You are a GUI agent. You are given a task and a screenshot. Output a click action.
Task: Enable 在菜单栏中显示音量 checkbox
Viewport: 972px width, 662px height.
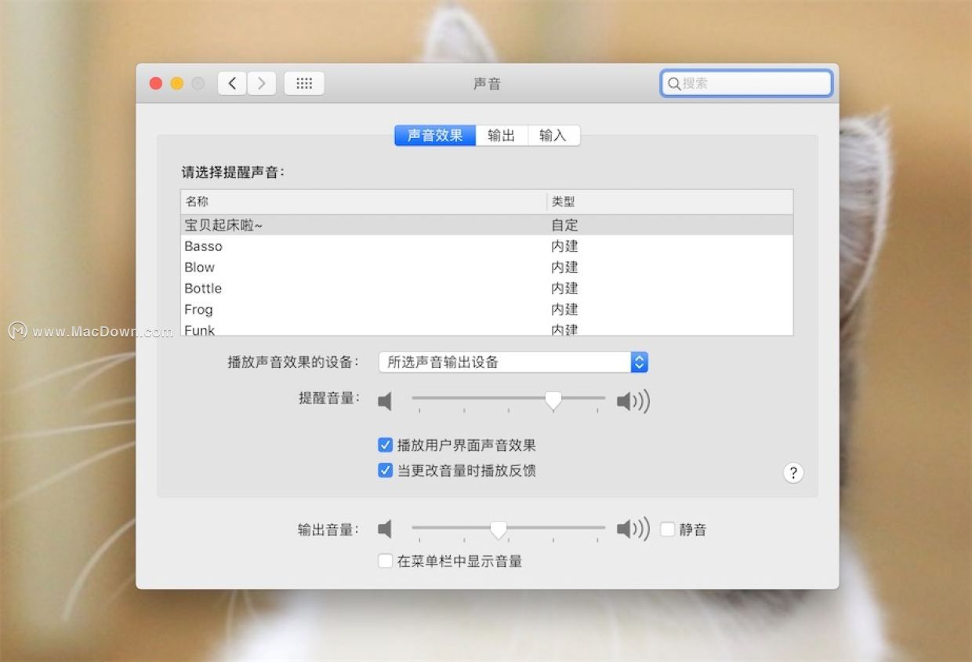(385, 561)
